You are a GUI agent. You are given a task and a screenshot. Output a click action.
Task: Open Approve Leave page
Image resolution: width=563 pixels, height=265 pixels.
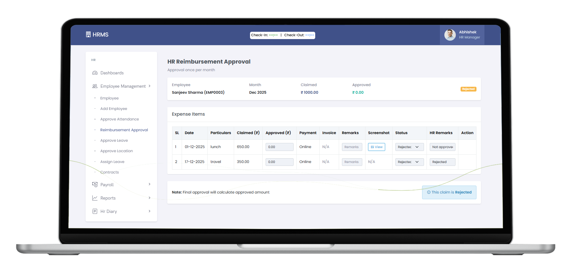[114, 140]
